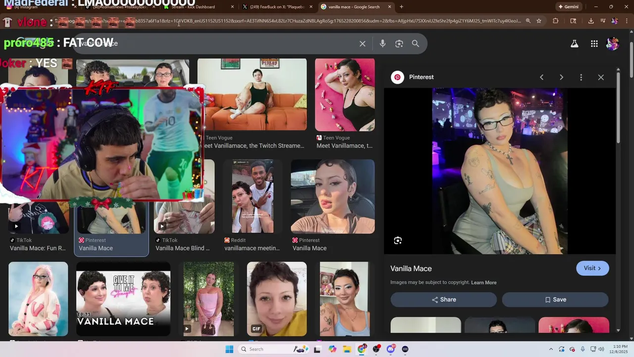634x357 pixels.
Task: Clear the Google search box text
Action: (x=363, y=44)
